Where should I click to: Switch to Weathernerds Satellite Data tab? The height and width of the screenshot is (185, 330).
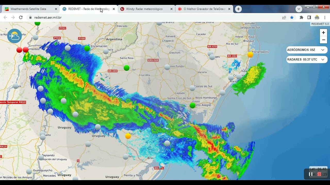31,9
